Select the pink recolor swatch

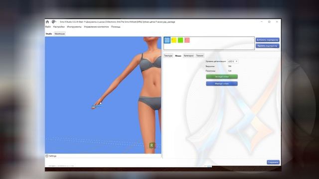pyautogui.click(x=187, y=40)
